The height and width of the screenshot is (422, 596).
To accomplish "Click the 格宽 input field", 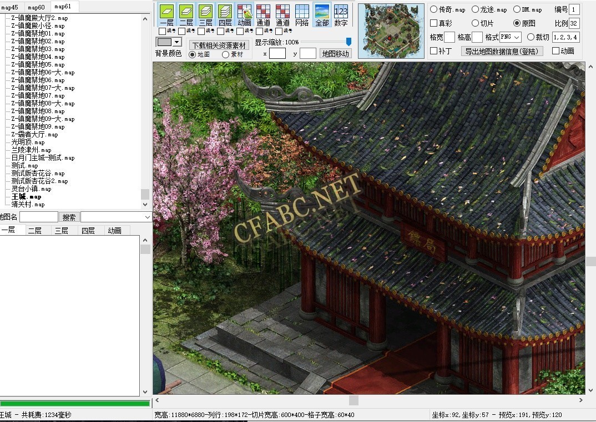I will pyautogui.click(x=449, y=37).
